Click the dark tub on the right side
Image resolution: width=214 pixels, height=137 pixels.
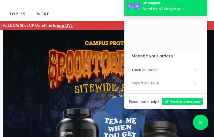click(160, 129)
